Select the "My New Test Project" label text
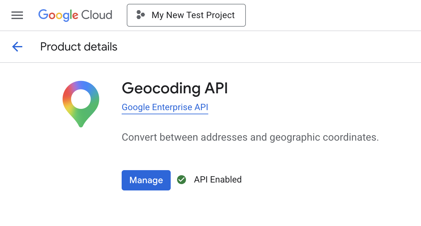Viewport: 421px width, 226px height. pyautogui.click(x=193, y=15)
